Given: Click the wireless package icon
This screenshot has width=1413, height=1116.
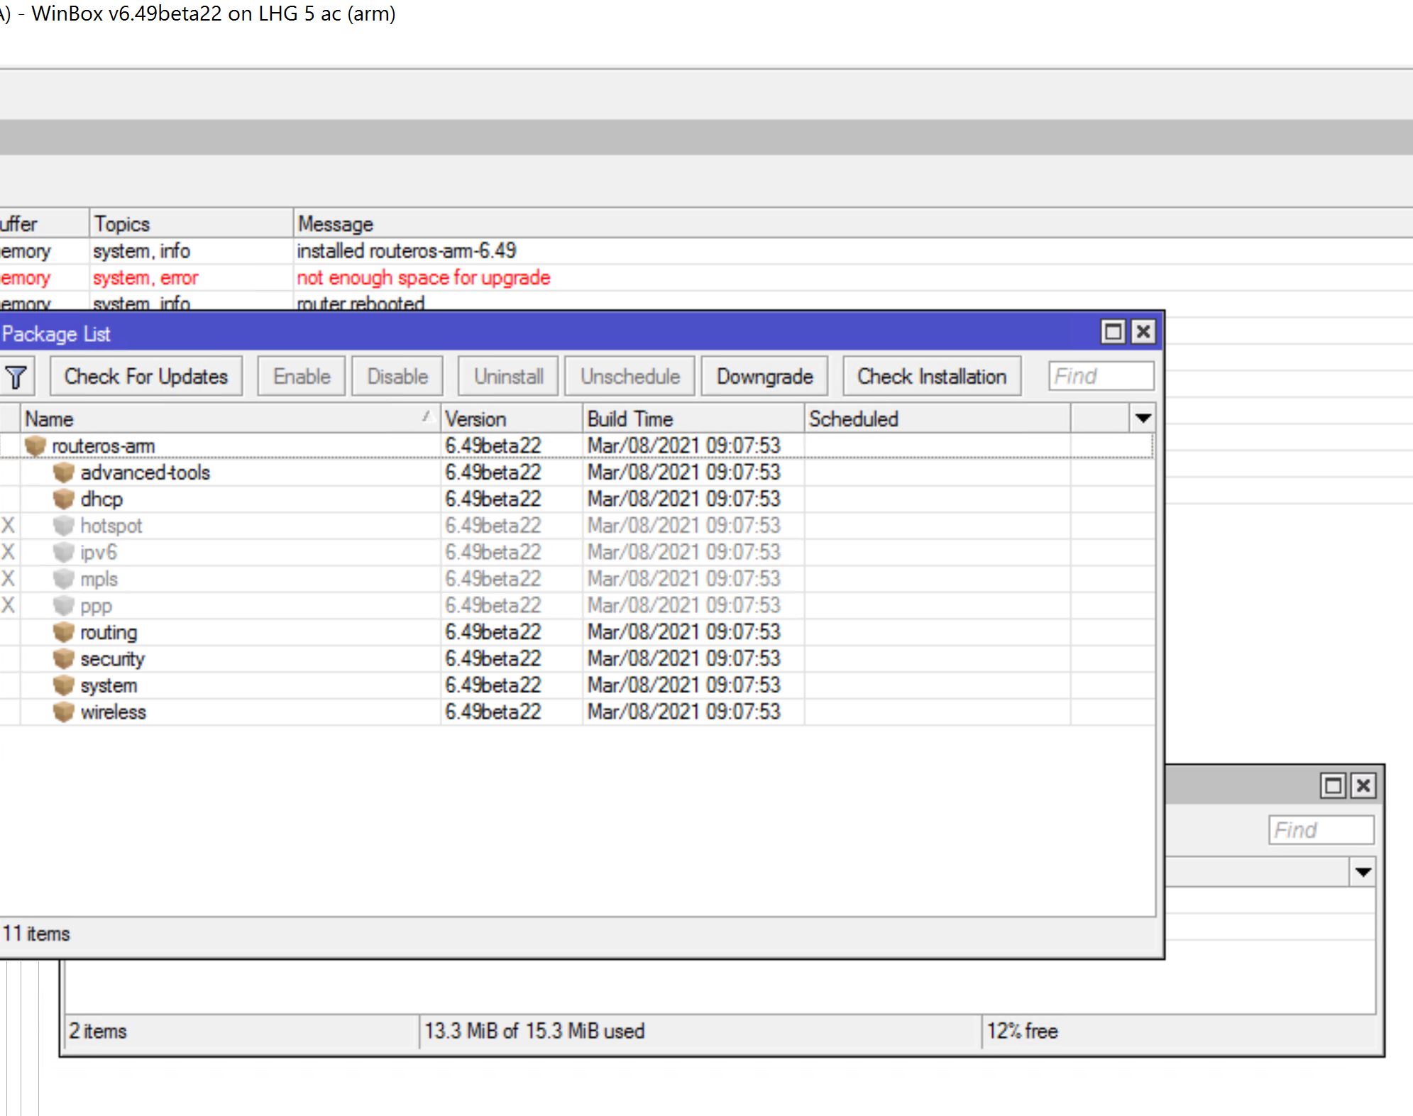Looking at the screenshot, I should [64, 712].
